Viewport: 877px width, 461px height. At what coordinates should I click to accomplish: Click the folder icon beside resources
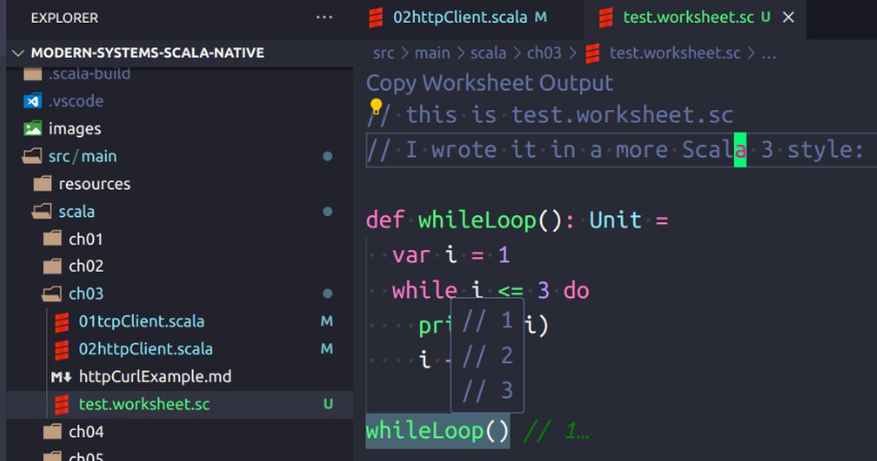[42, 184]
